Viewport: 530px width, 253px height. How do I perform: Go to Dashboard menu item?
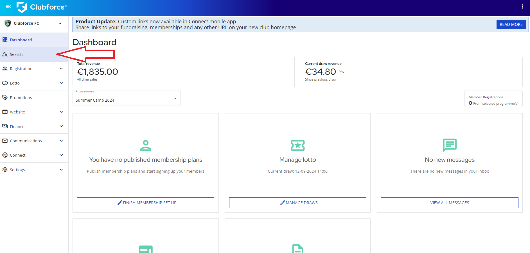click(34, 40)
